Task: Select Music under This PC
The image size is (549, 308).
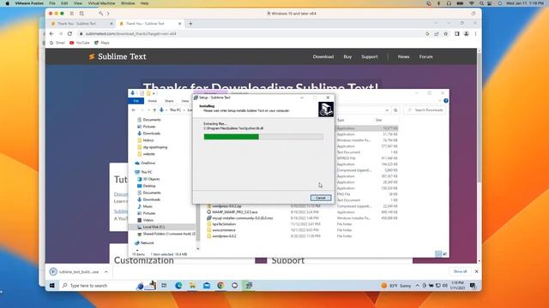Action: [x=145, y=206]
